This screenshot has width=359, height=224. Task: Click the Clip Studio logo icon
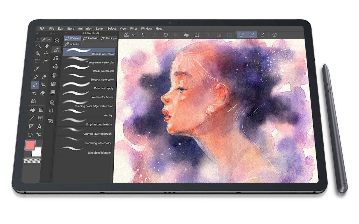[x=42, y=28]
